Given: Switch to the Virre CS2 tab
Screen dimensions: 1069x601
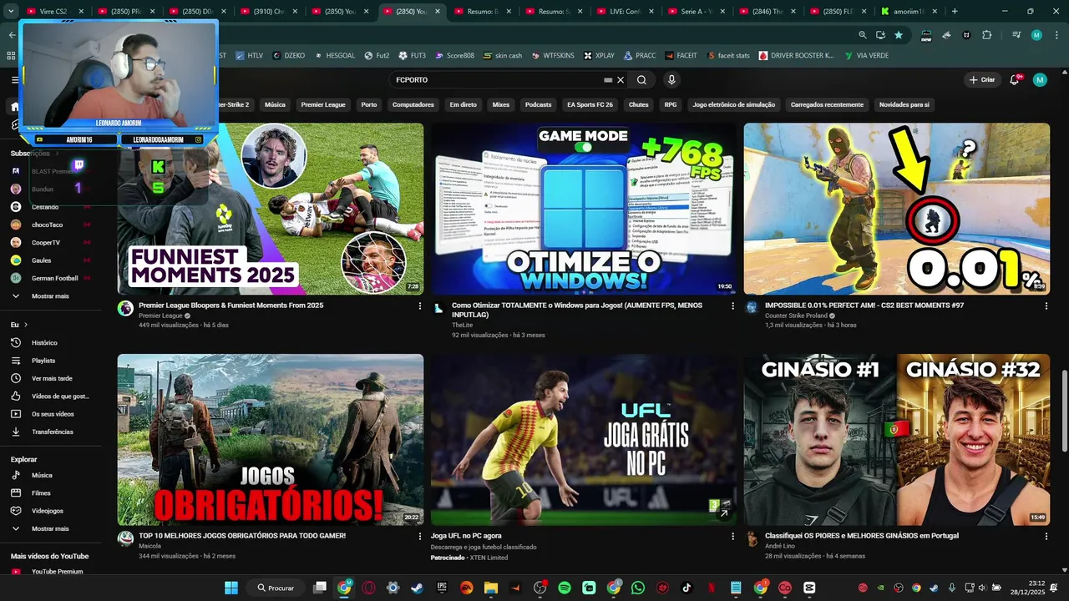Looking at the screenshot, I should tap(56, 12).
